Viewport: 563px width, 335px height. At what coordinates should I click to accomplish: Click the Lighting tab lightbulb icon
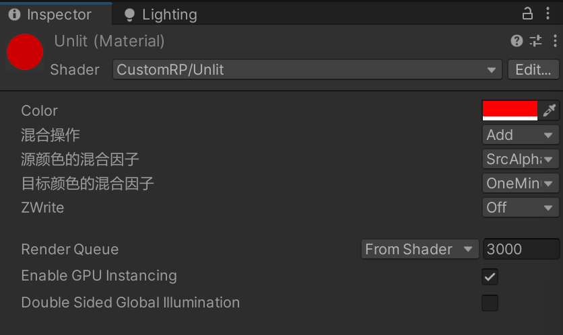[129, 15]
